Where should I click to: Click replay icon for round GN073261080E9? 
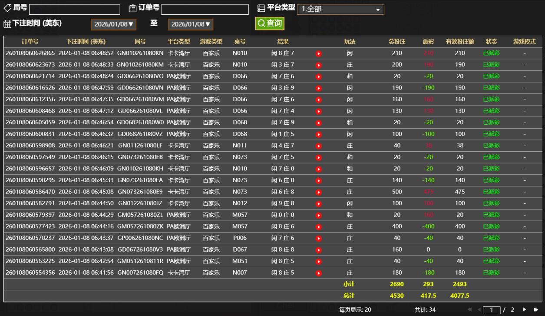(319, 192)
